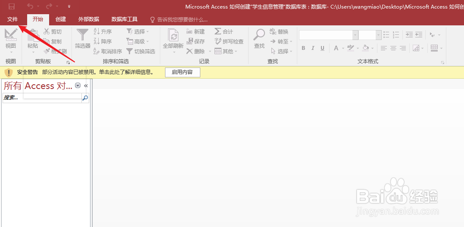Viewport: 464px width, 227px height.
Task: Click the gridlines icon
Action: tap(416, 48)
